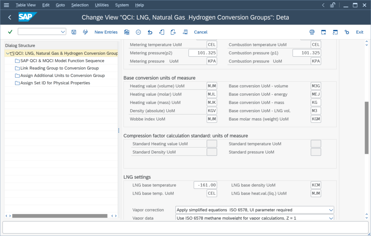Click scroll down arrows at bottom right
371x236 pixels.
367,216
